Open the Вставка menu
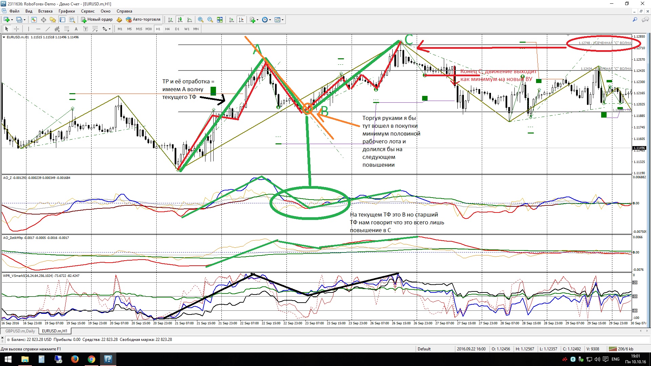Image resolution: width=651 pixels, height=366 pixels. (x=45, y=11)
